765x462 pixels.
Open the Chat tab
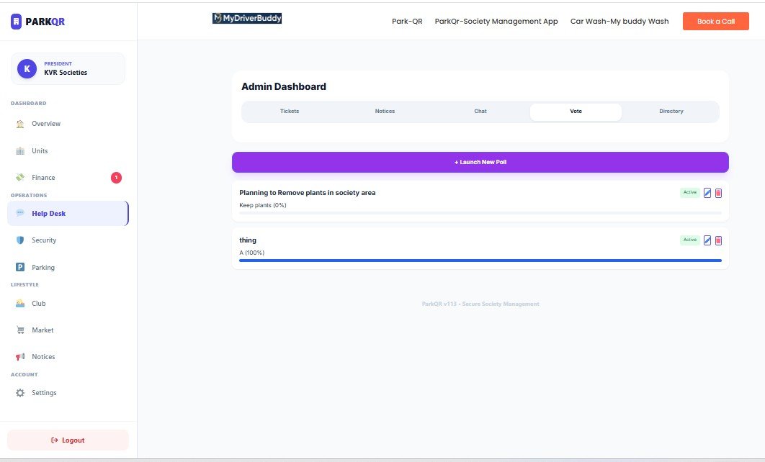pyautogui.click(x=480, y=111)
